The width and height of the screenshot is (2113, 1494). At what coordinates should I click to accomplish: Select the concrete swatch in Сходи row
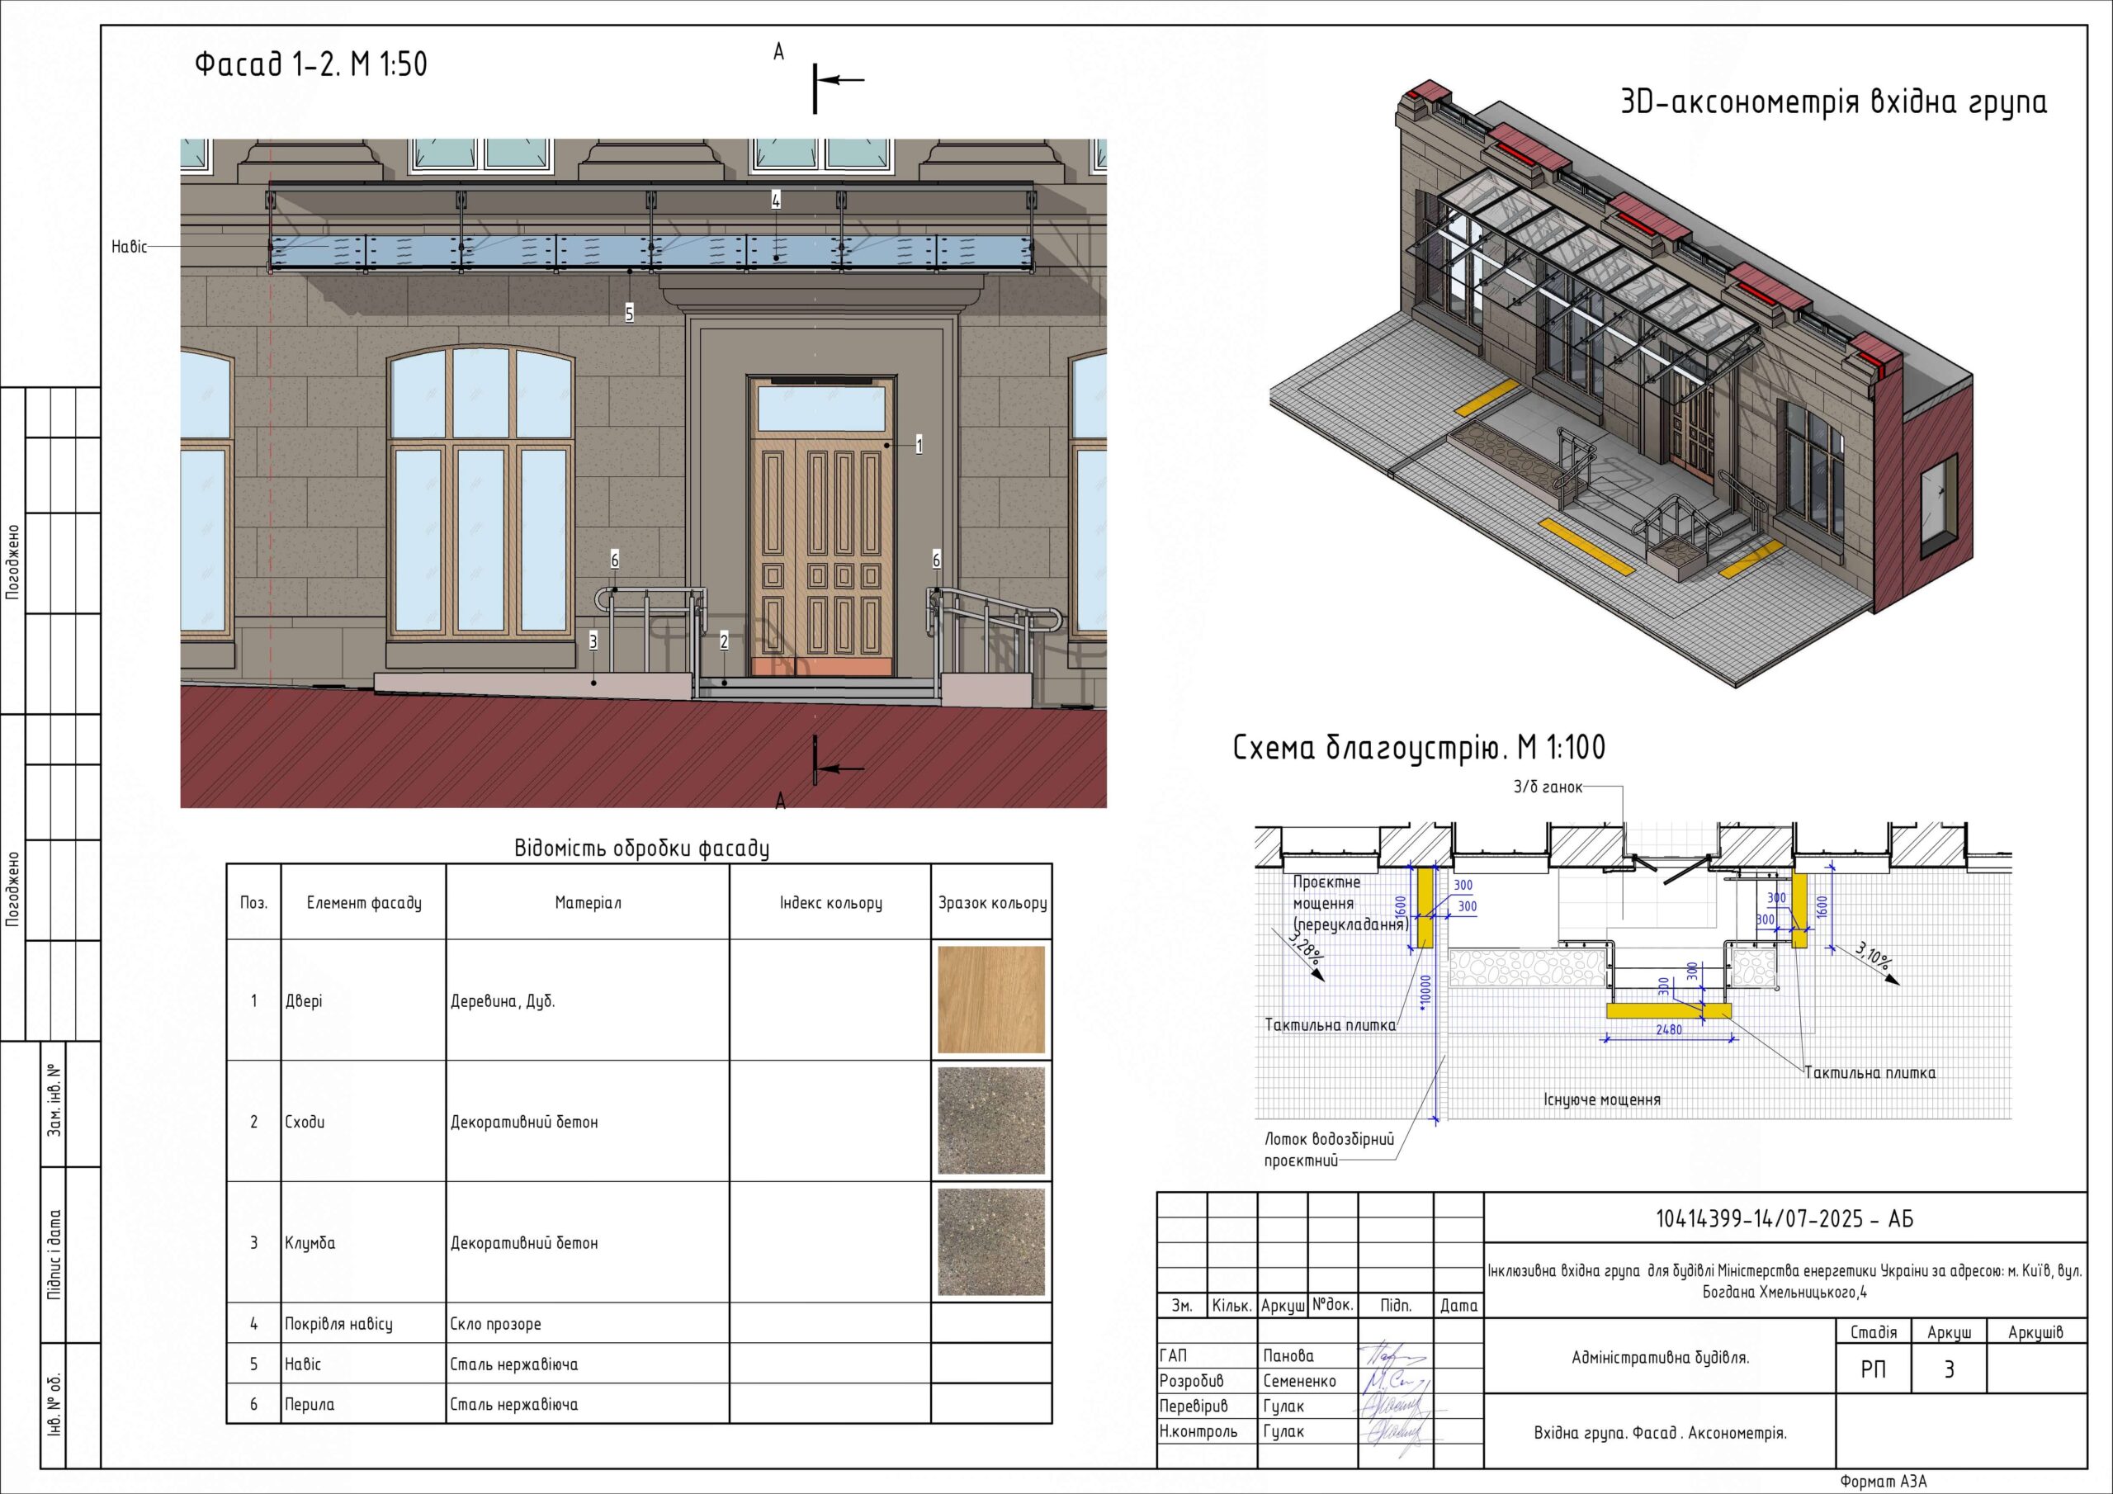(990, 1120)
